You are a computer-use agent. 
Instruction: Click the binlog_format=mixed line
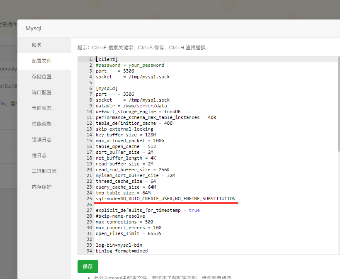tap(120, 250)
